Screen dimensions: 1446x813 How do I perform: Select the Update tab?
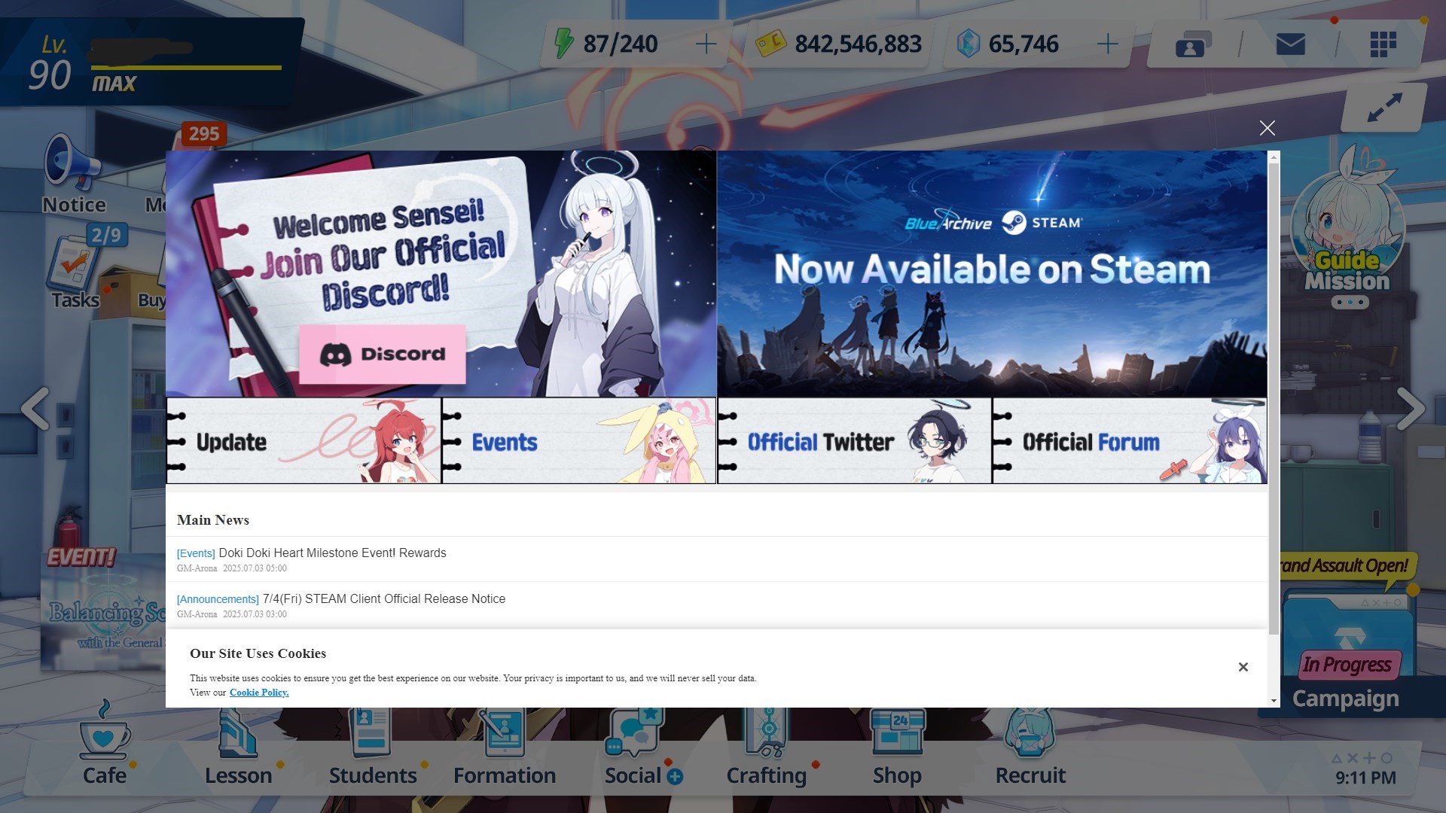tap(304, 441)
